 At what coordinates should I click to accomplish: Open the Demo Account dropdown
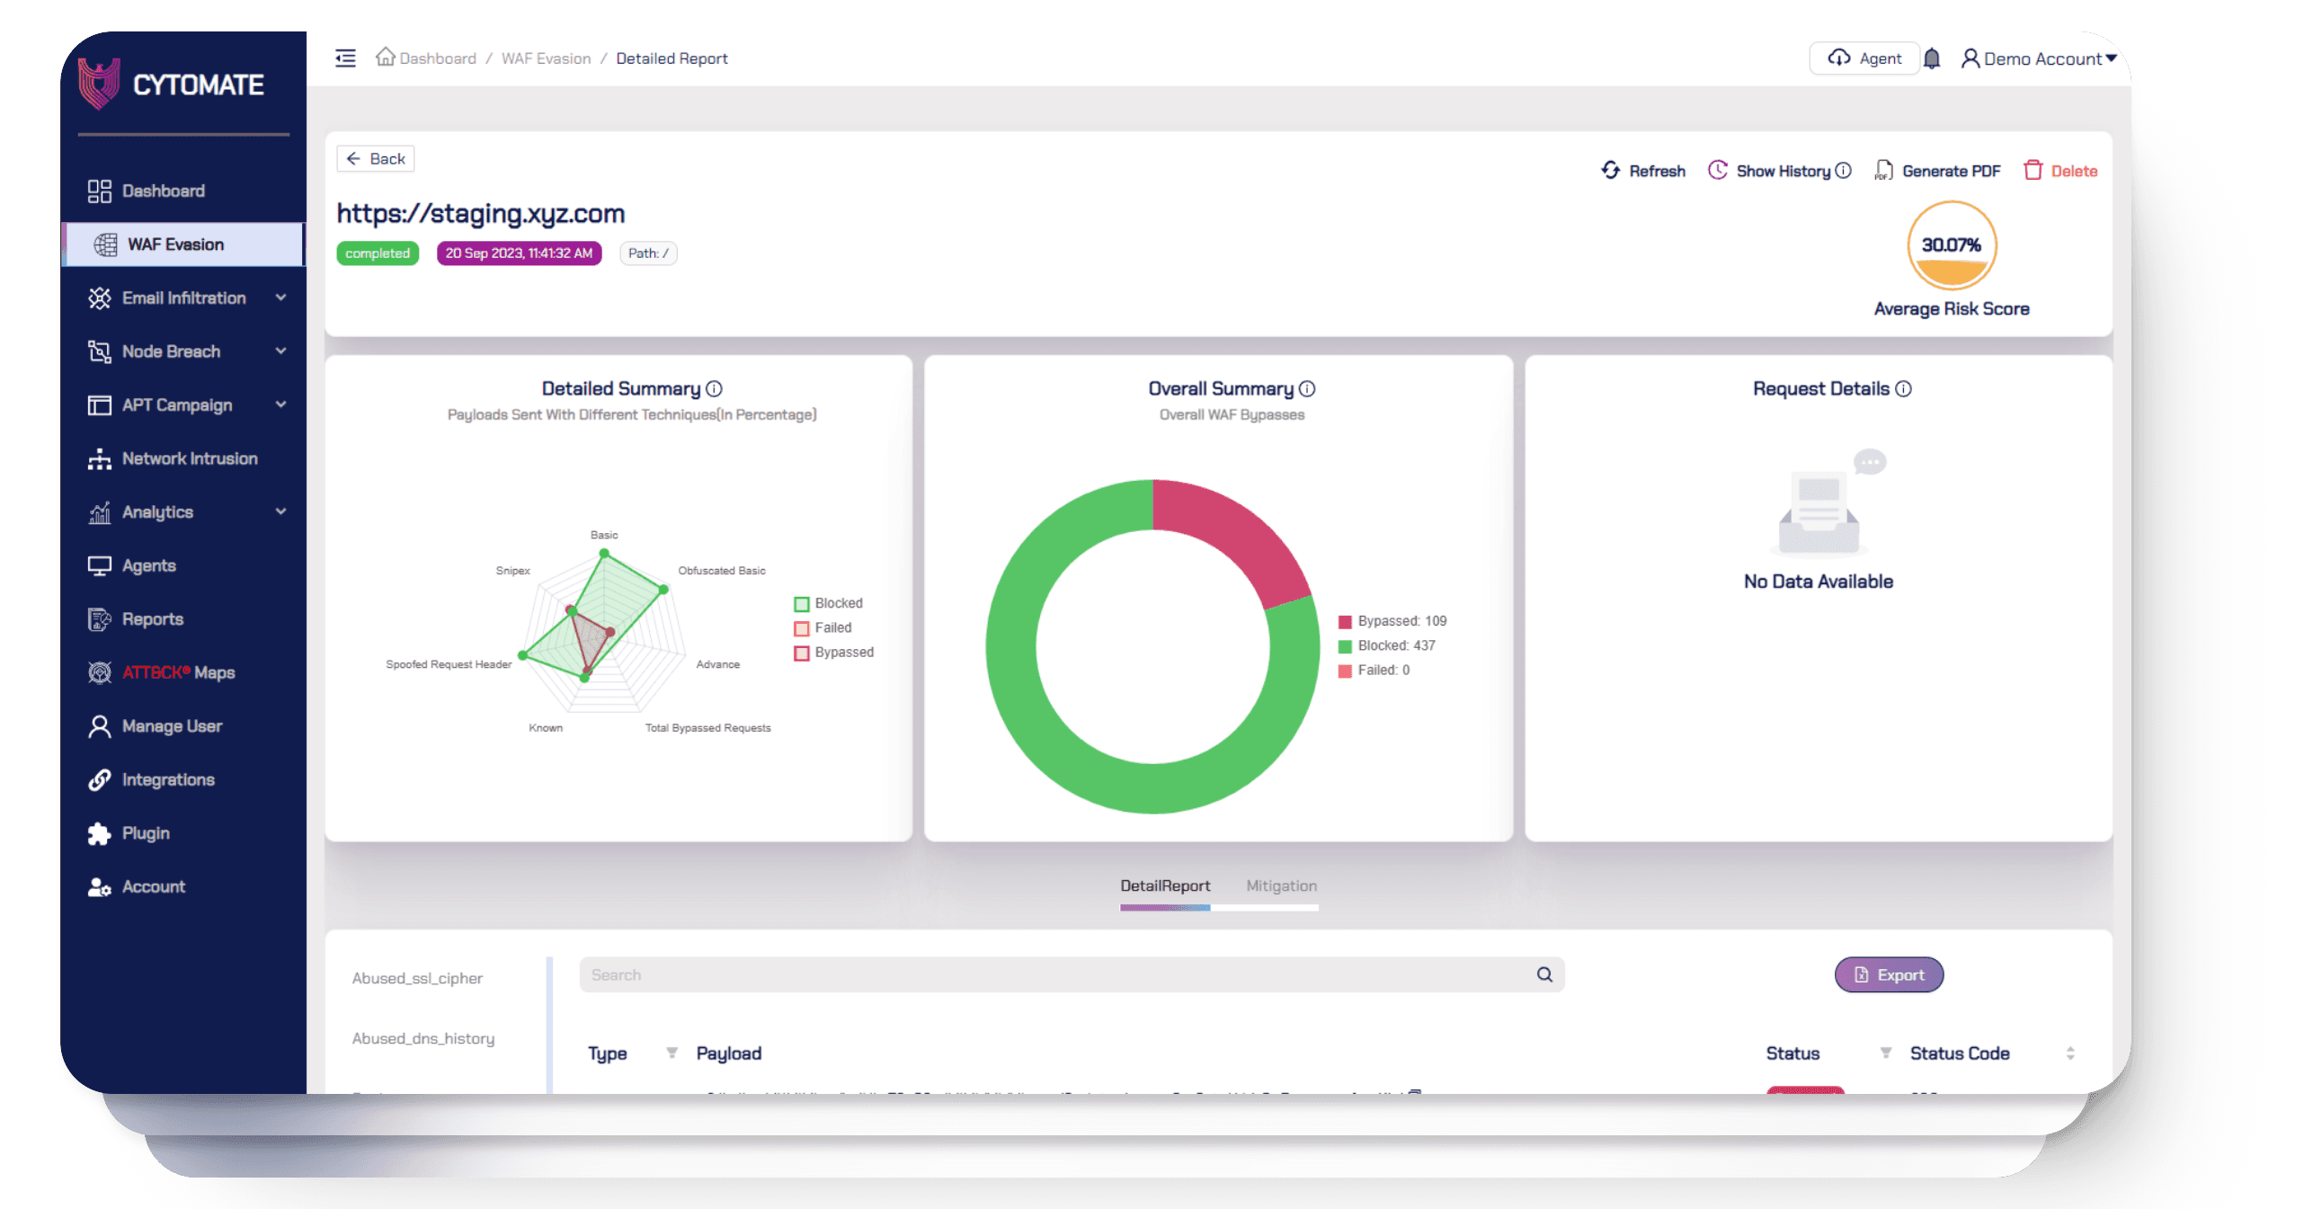[x=2039, y=58]
